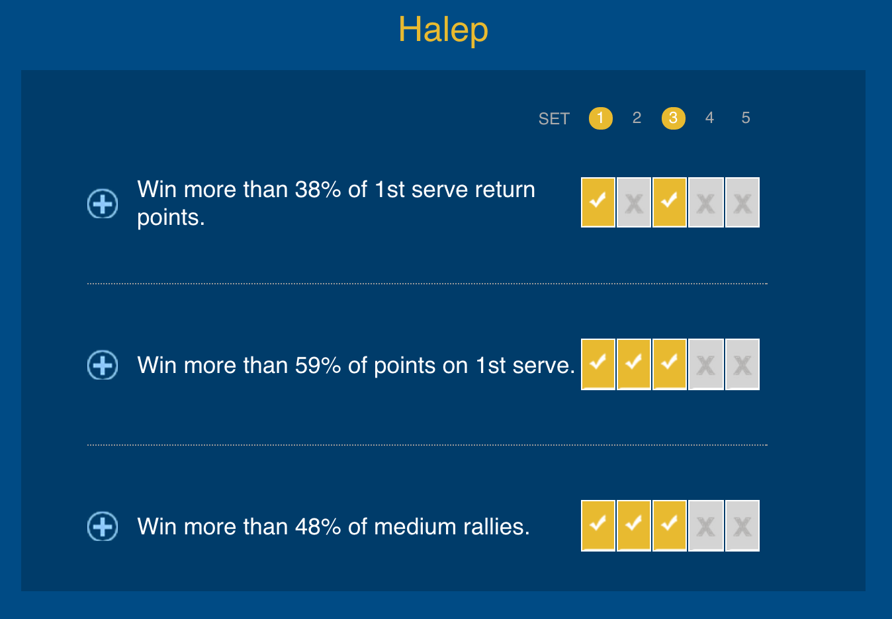Screen dimensions: 892x619
Task: Click set 5 X box for medium rallies
Action: [x=742, y=526]
